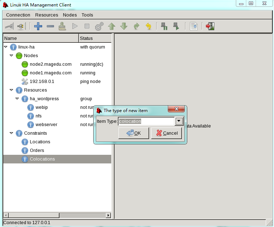The height and width of the screenshot is (227, 274).
Task: Select node1.magedu.com in the tree
Action: pos(50,73)
